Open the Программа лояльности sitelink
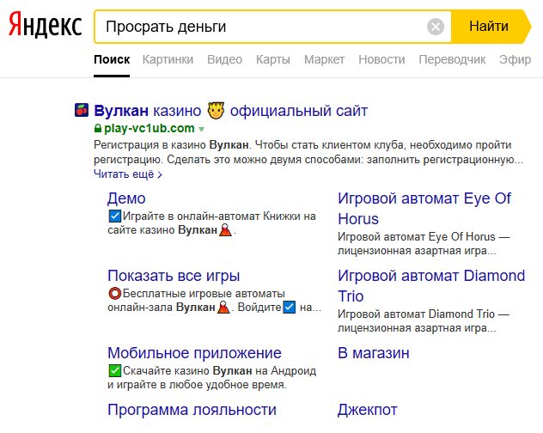This screenshot has width=543, height=433. 192,410
